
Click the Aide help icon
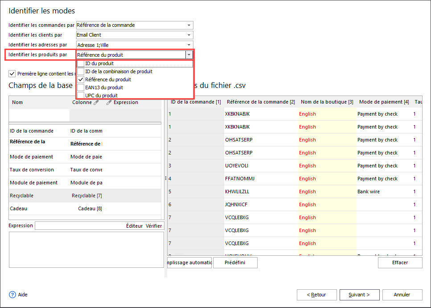tap(12, 295)
